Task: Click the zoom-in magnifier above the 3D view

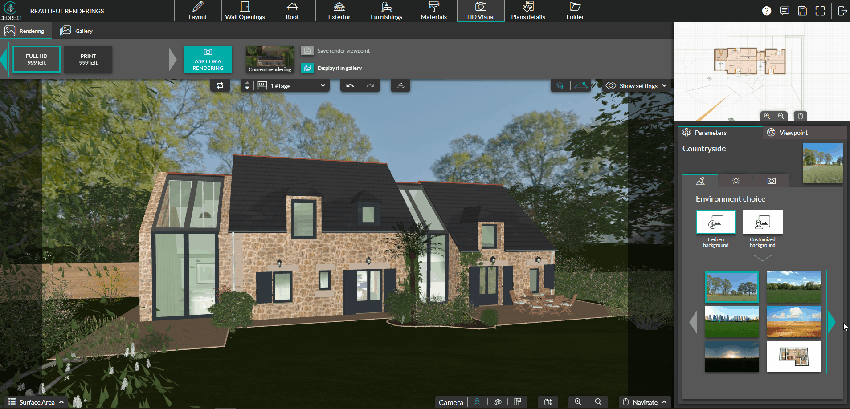Action: [x=767, y=116]
